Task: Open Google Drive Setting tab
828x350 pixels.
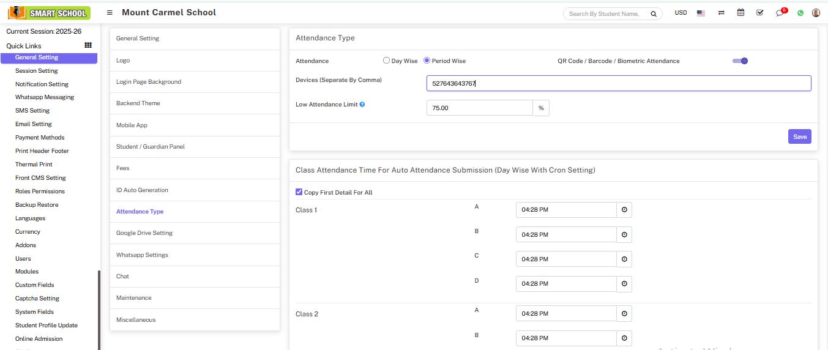Action: [x=144, y=233]
